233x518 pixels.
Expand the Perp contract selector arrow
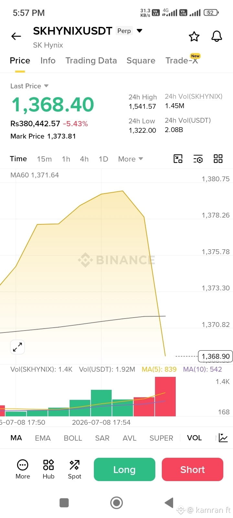[x=139, y=31]
